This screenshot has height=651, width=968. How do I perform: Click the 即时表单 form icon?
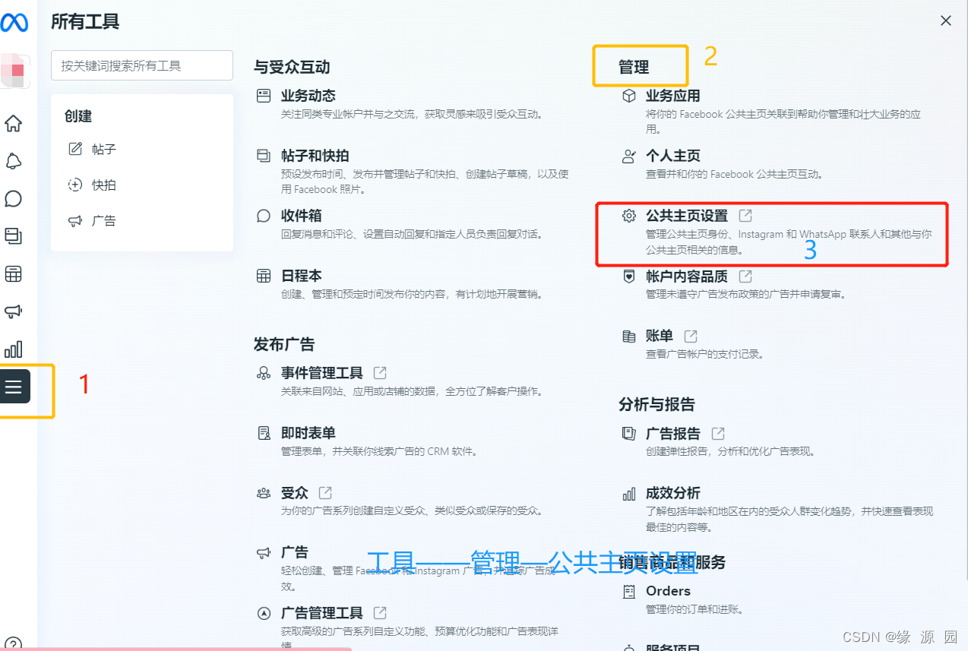[264, 433]
